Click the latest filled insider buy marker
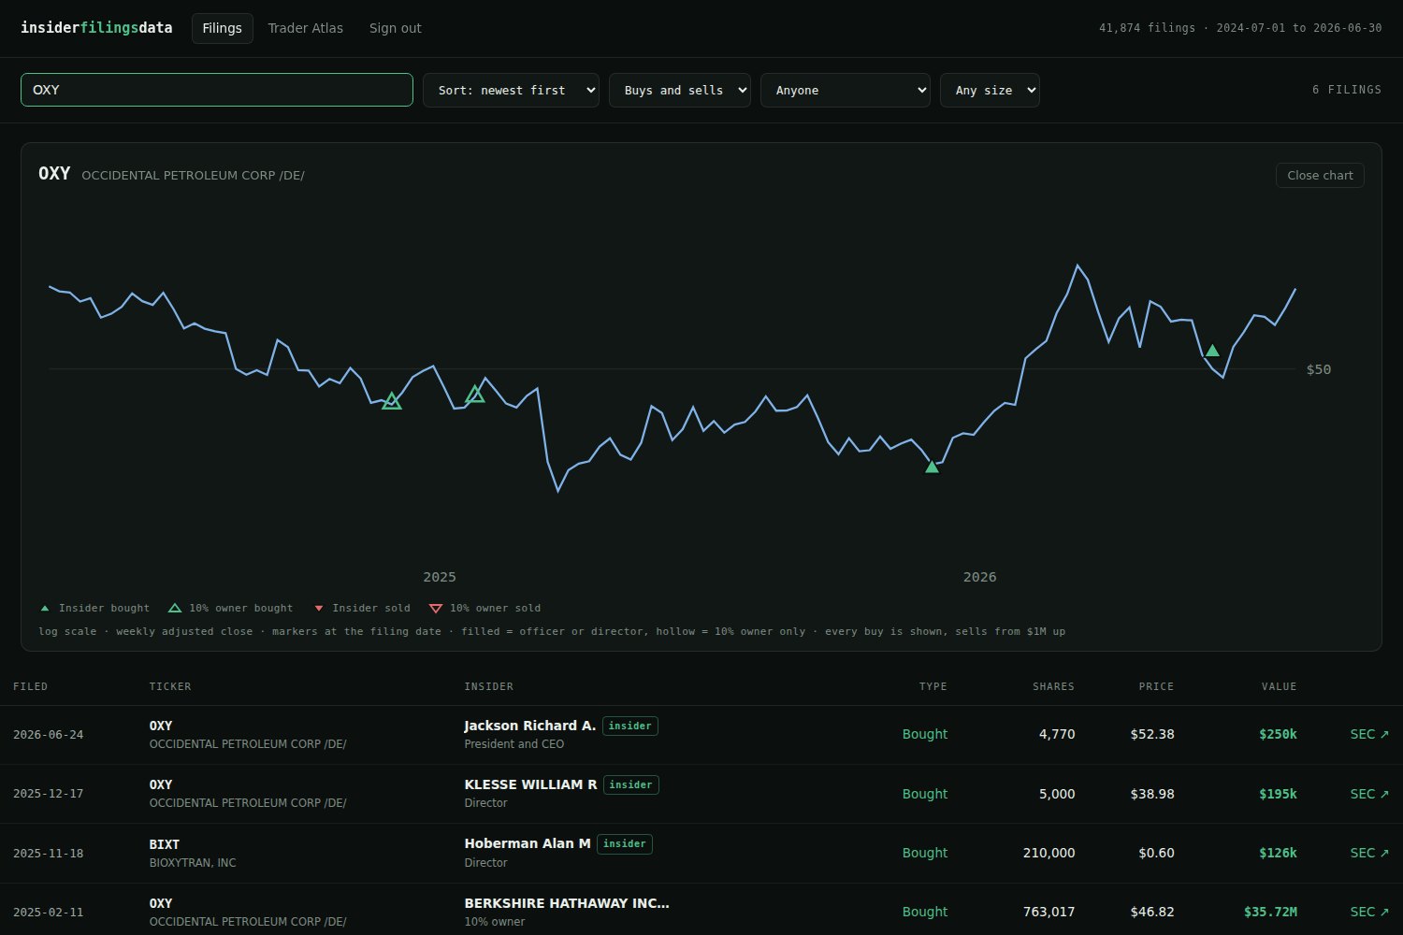The image size is (1403, 935). [x=1212, y=351]
